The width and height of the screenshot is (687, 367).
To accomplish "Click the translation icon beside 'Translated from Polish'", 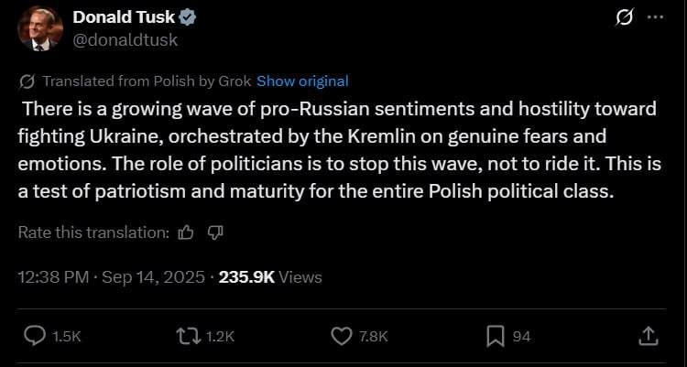I will pyautogui.click(x=27, y=81).
